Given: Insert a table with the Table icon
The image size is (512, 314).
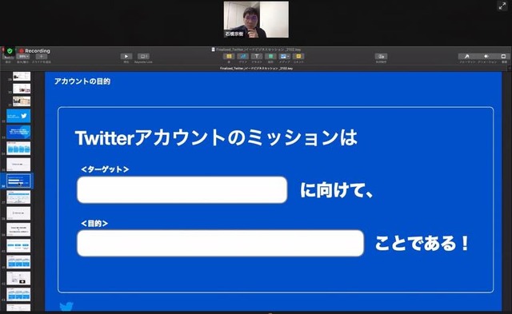Looking at the screenshot, I should tap(229, 57).
